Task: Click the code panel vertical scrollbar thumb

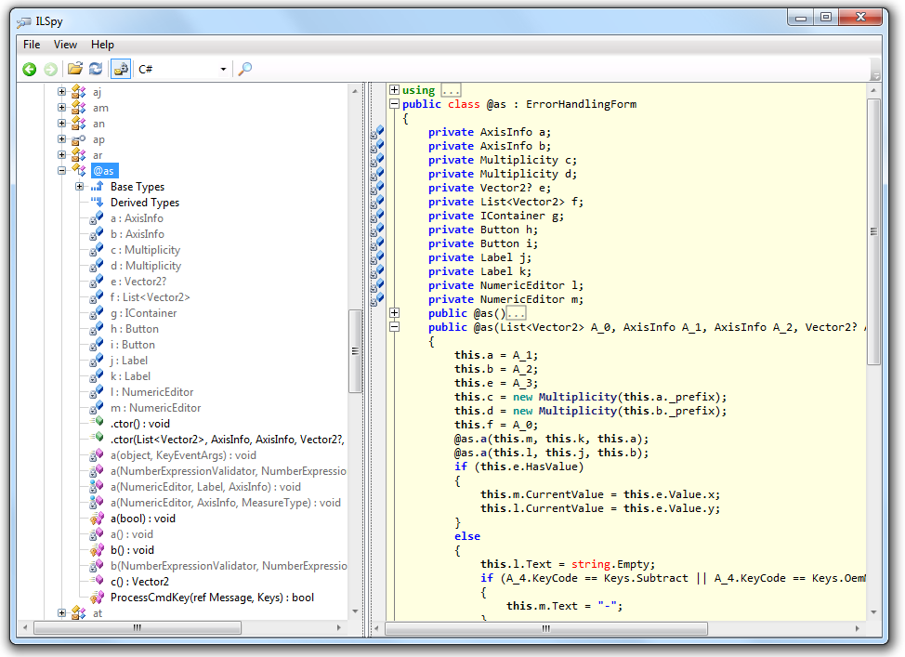Action: click(873, 231)
